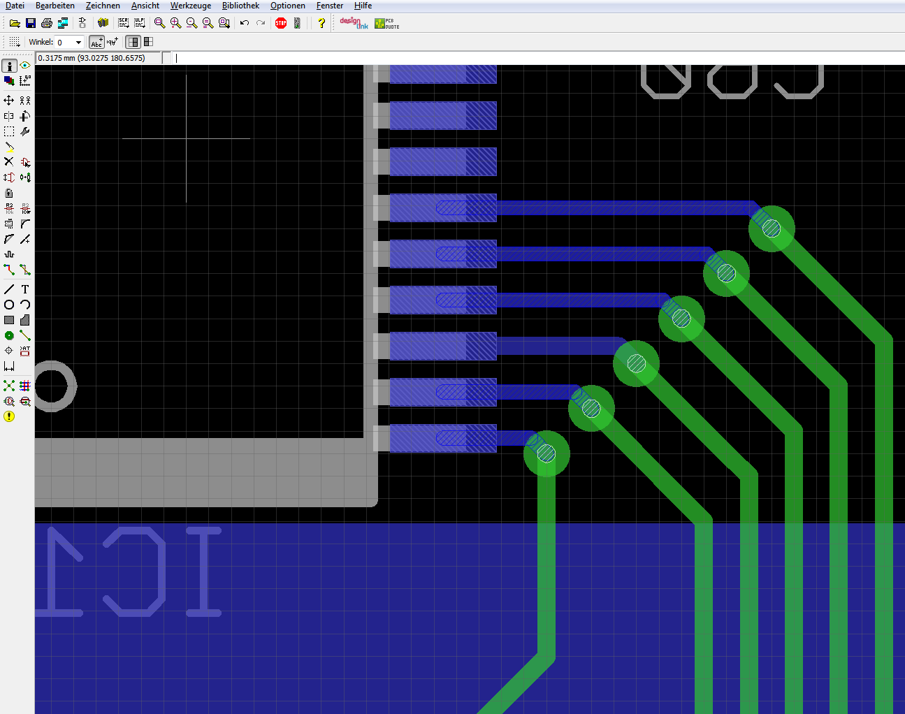Viewport: 905px width, 714px height.
Task: Select the Rectangle tool
Action: coord(9,320)
